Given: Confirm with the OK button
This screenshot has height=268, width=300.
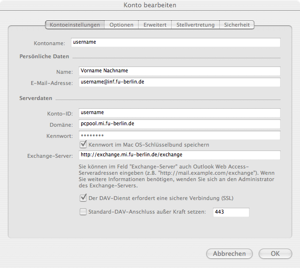Looking at the screenshot, I should (x=275, y=253).
